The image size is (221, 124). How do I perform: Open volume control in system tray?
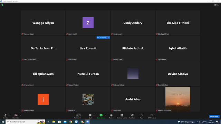[x=205, y=122]
